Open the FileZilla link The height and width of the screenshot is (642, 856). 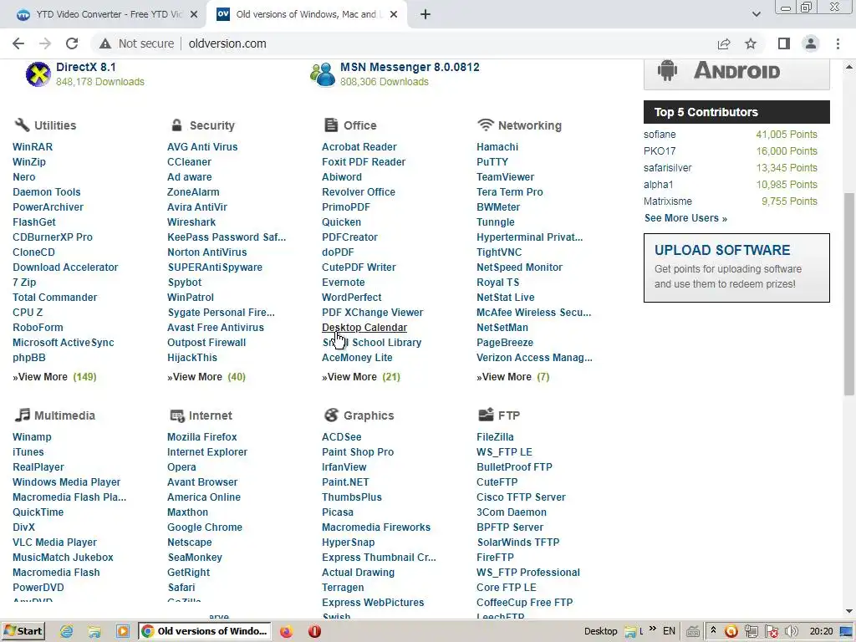[x=495, y=436]
